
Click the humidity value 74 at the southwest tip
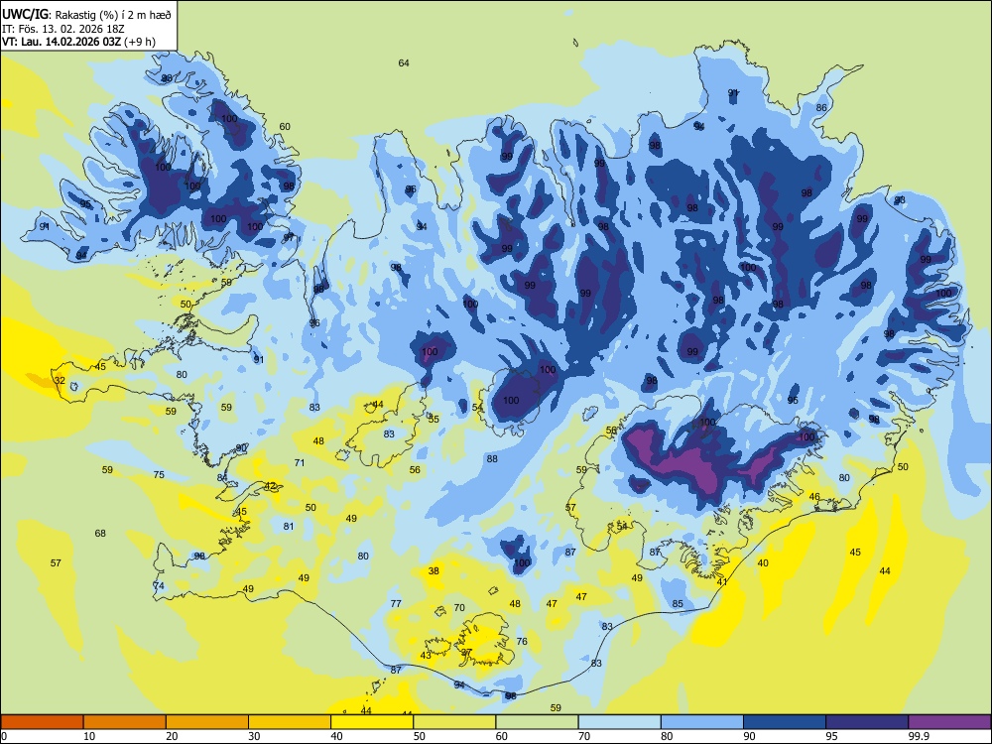click(x=159, y=586)
